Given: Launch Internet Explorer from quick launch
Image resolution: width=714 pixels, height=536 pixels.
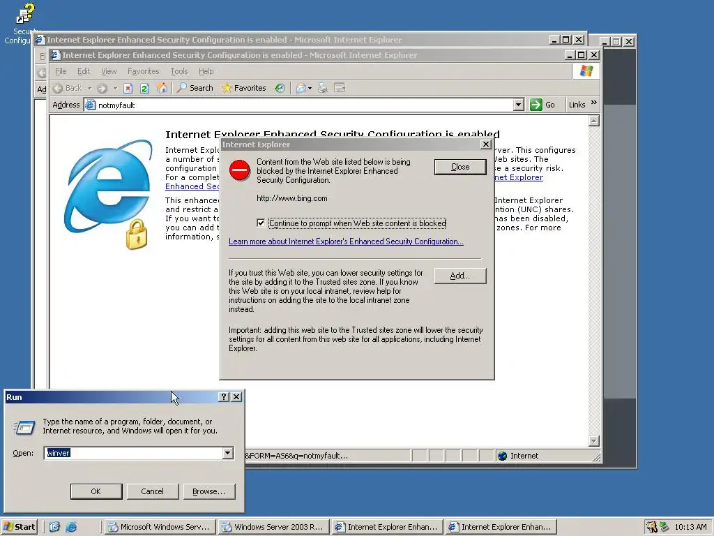Looking at the screenshot, I should pos(71,527).
